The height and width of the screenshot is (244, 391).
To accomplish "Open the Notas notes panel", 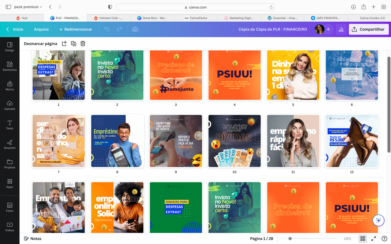I will pos(33,239).
